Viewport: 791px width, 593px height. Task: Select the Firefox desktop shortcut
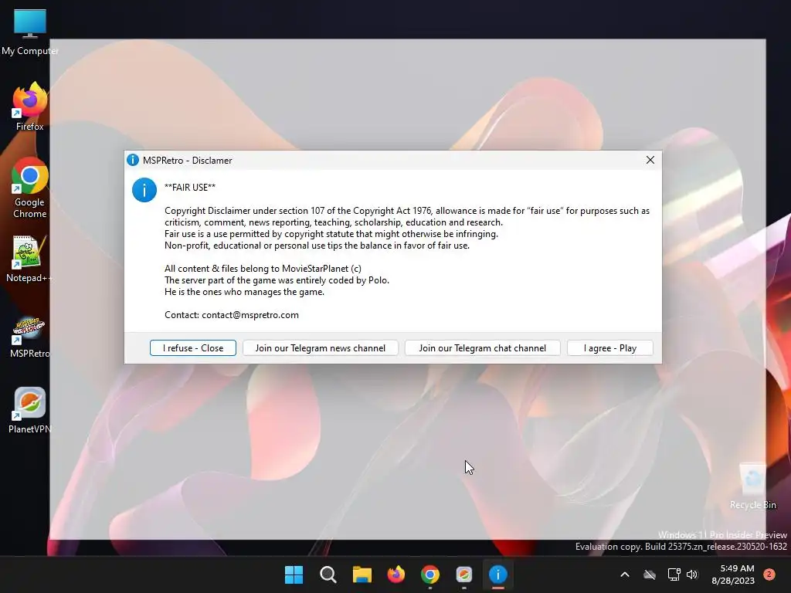point(30,107)
